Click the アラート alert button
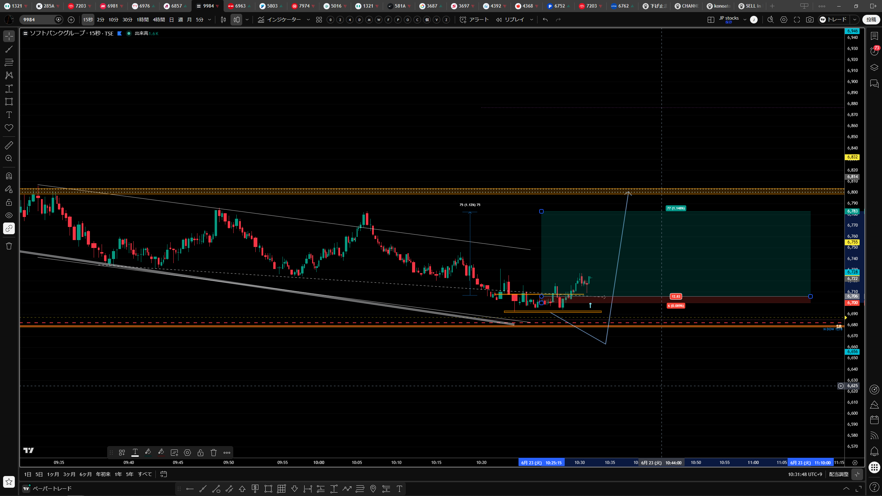This screenshot has height=496, width=882. [x=474, y=20]
